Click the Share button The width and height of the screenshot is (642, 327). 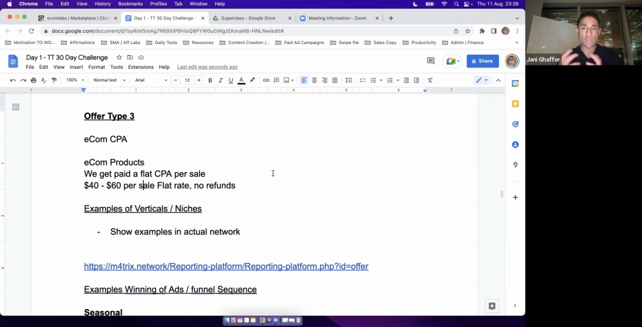[x=482, y=61]
